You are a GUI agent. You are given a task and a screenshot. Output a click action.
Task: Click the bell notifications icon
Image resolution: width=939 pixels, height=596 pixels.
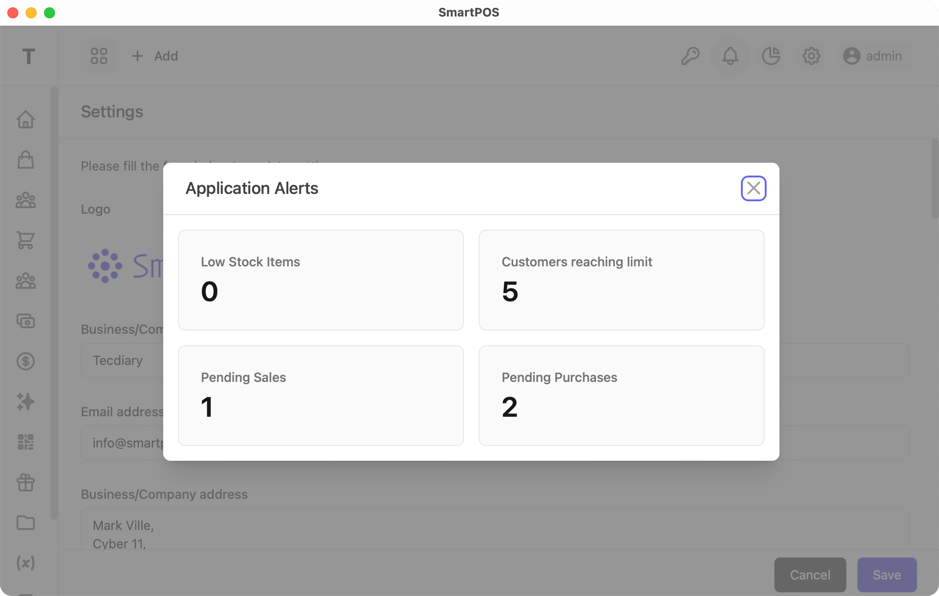click(729, 56)
